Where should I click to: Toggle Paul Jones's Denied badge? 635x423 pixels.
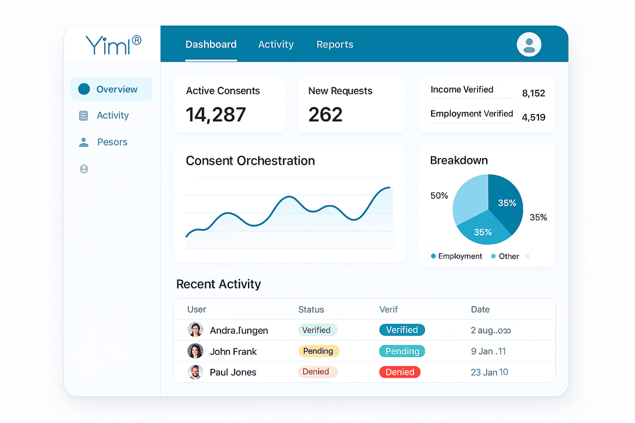(x=400, y=372)
